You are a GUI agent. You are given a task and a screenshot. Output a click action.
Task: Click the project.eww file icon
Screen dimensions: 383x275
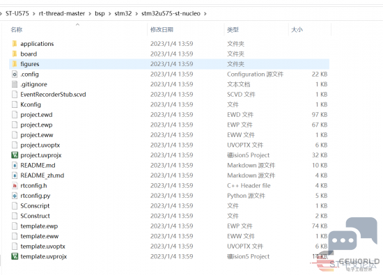(x=15, y=135)
